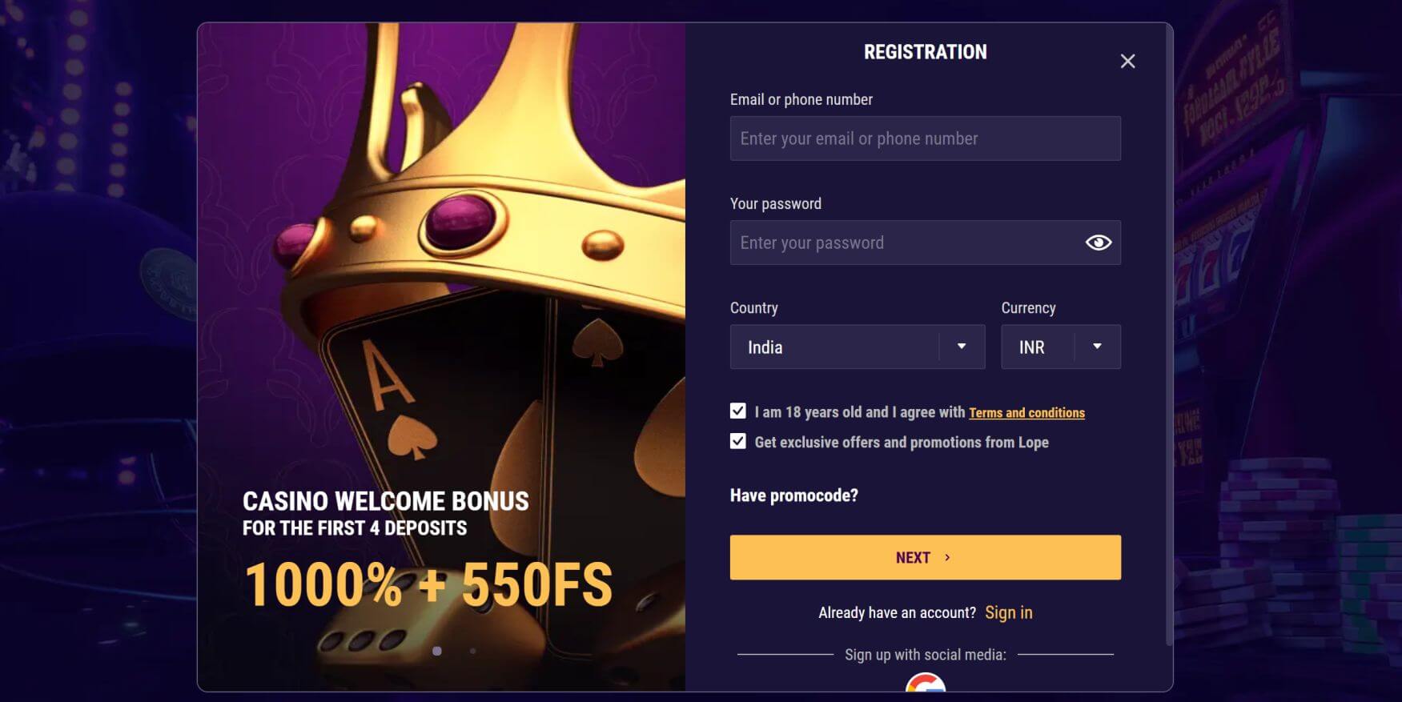Viewport: 1402px width, 702px height.
Task: Click the Registration header title
Action: click(x=924, y=51)
